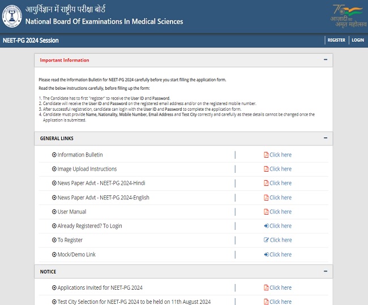Click PDF icon for News Paper Advt Hindi
The width and height of the screenshot is (368, 305).
coord(266,183)
